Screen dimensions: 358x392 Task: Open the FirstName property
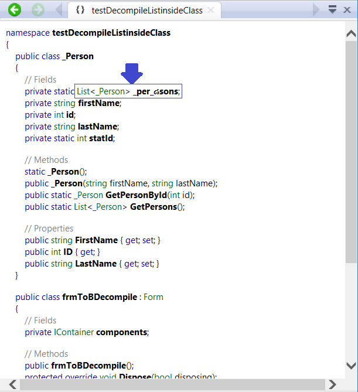(97, 240)
